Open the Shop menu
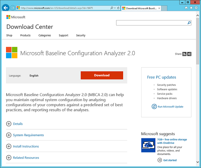This screenshot has height=168, width=201. (9, 35)
